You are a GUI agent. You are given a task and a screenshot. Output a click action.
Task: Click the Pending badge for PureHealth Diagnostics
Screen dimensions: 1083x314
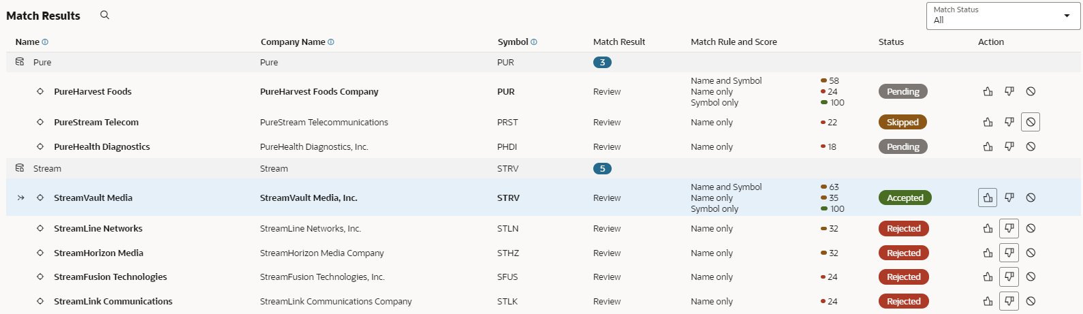903,146
